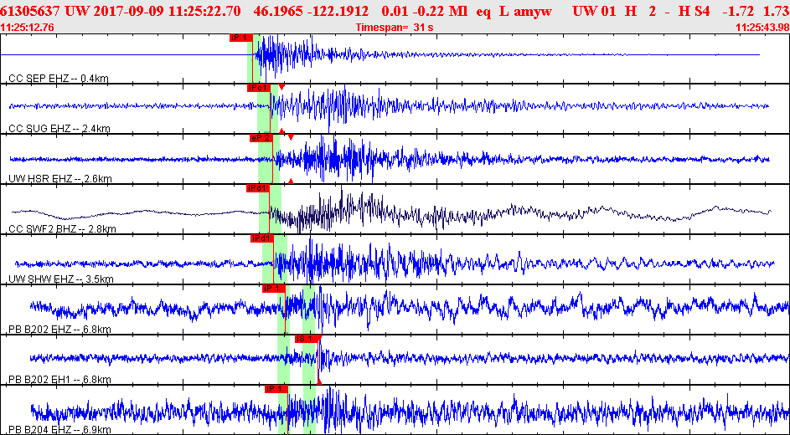Click the latitude value 46.1965

[279, 11]
